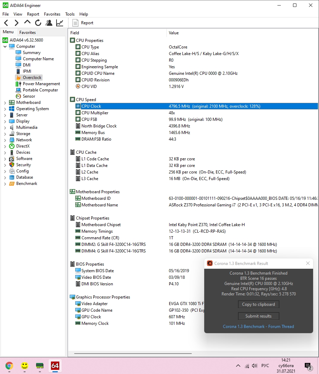Click AIDA64 red icon in taskbar
This screenshot has width=319, height=374.
click(55, 366)
